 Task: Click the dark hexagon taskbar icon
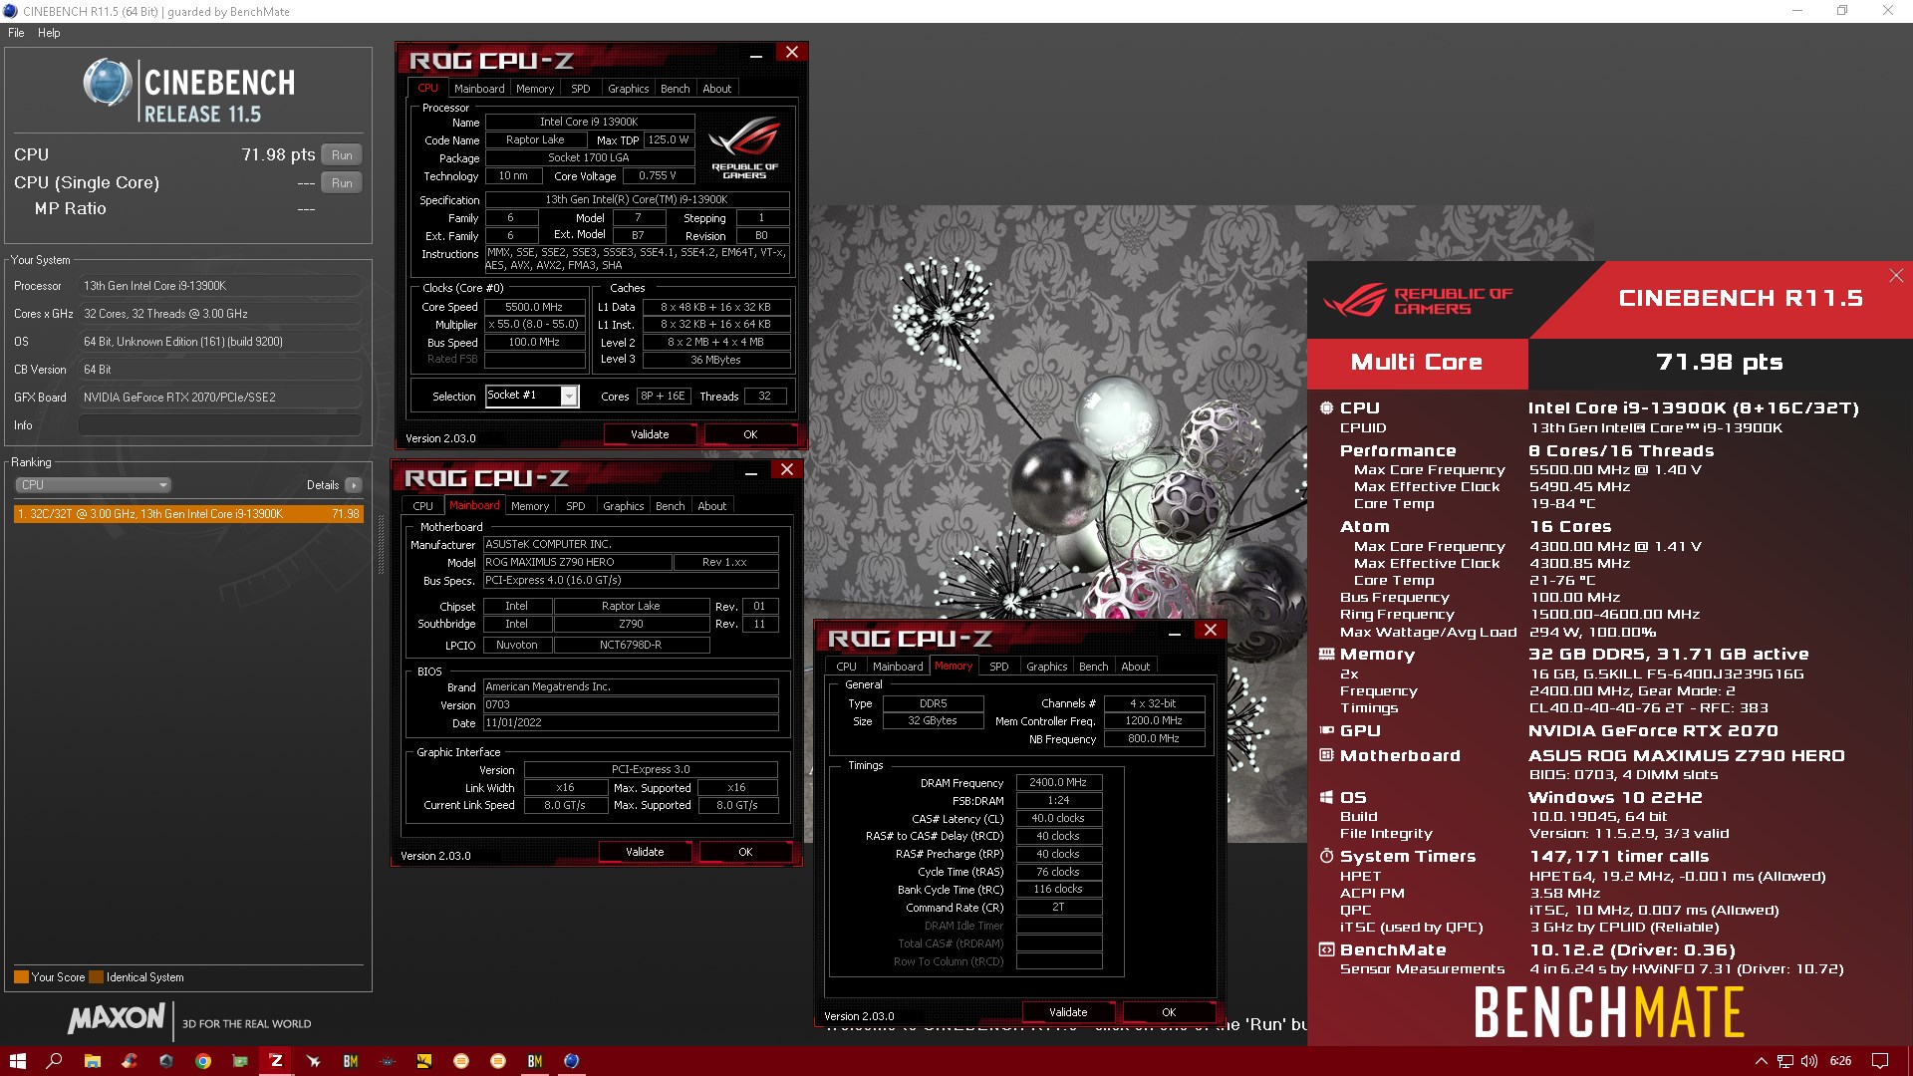click(x=165, y=1061)
